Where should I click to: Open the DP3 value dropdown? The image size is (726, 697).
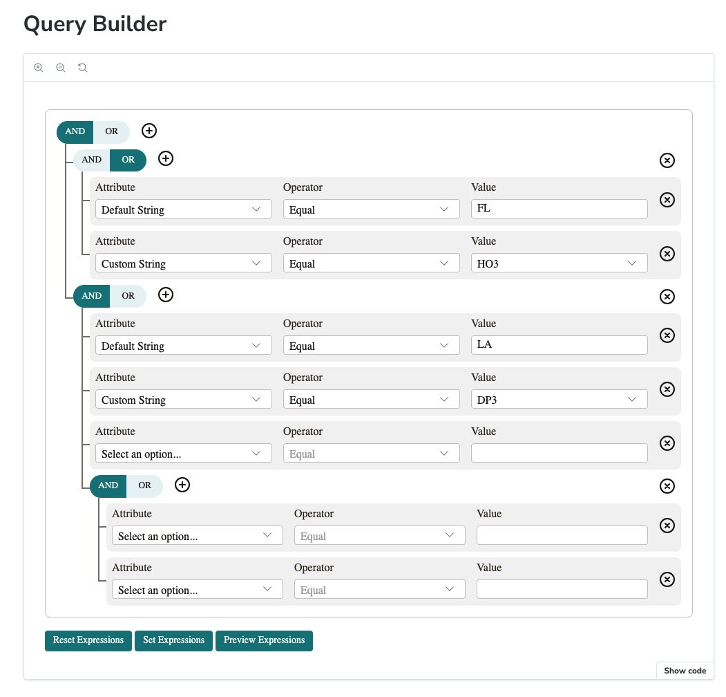coord(560,399)
